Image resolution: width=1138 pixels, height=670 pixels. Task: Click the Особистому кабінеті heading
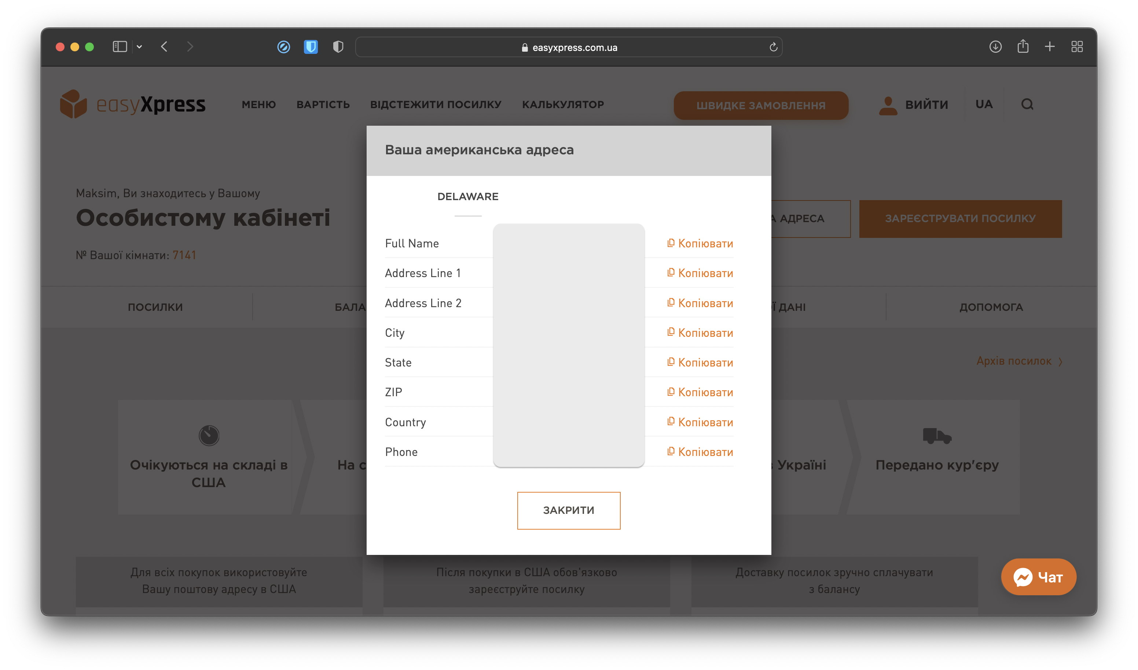coord(203,218)
